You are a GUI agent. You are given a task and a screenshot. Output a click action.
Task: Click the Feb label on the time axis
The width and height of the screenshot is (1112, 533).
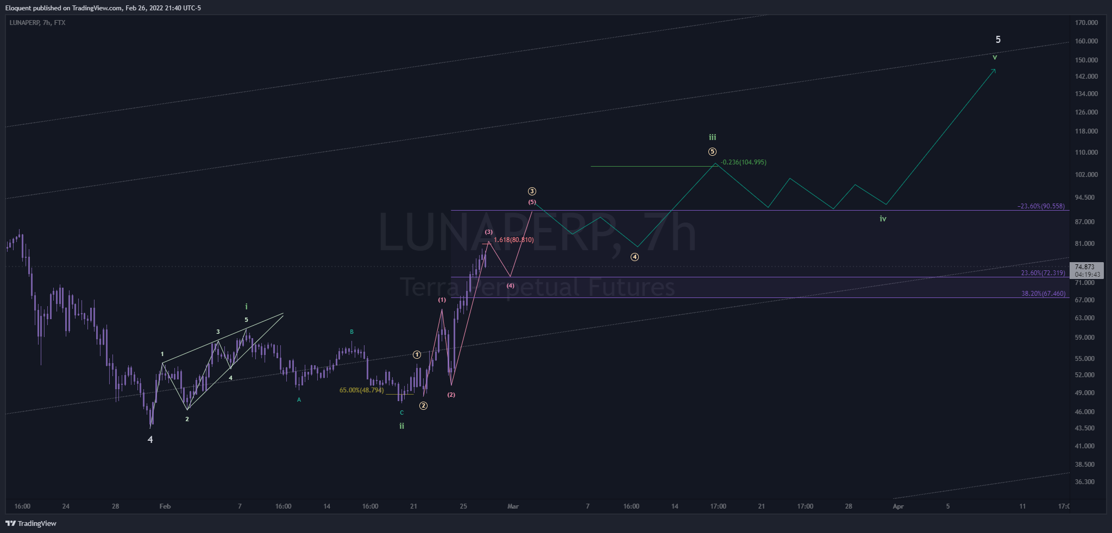point(165,506)
